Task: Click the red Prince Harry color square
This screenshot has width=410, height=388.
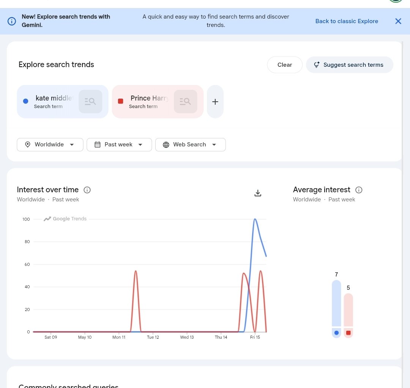Action: (120, 101)
